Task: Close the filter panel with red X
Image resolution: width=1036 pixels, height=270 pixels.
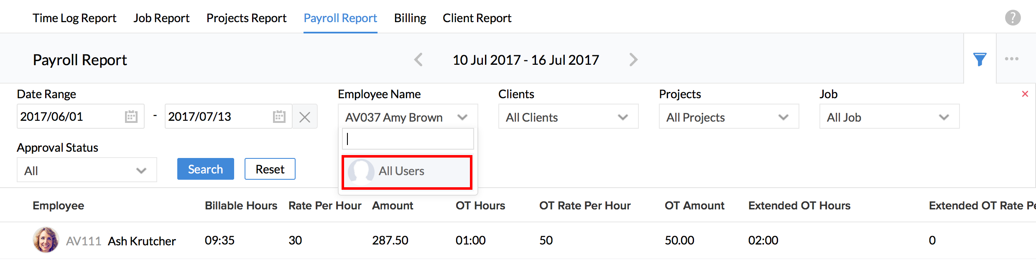Action: point(1025,94)
